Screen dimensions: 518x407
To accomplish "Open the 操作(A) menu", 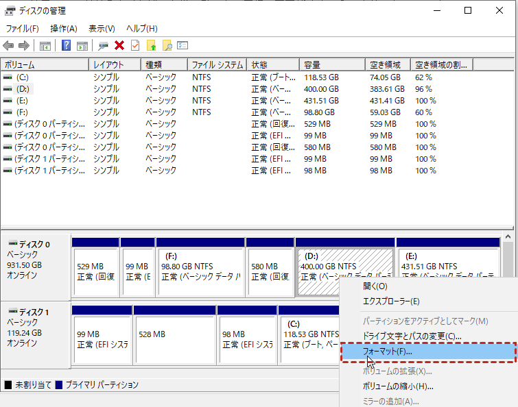I will click(63, 28).
